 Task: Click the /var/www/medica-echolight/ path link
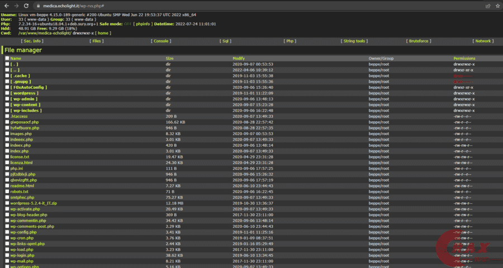click(45, 33)
